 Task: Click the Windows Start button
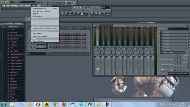[x=4, y=104]
